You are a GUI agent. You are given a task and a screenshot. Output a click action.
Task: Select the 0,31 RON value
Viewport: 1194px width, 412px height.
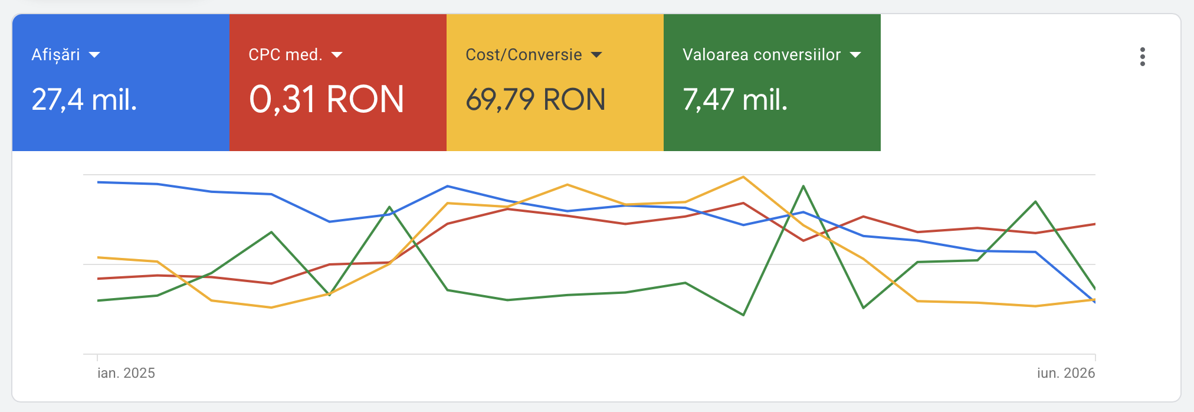click(326, 99)
